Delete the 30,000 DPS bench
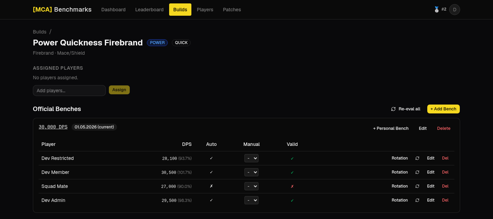Image resolution: width=493 pixels, height=219 pixels. tap(444, 128)
